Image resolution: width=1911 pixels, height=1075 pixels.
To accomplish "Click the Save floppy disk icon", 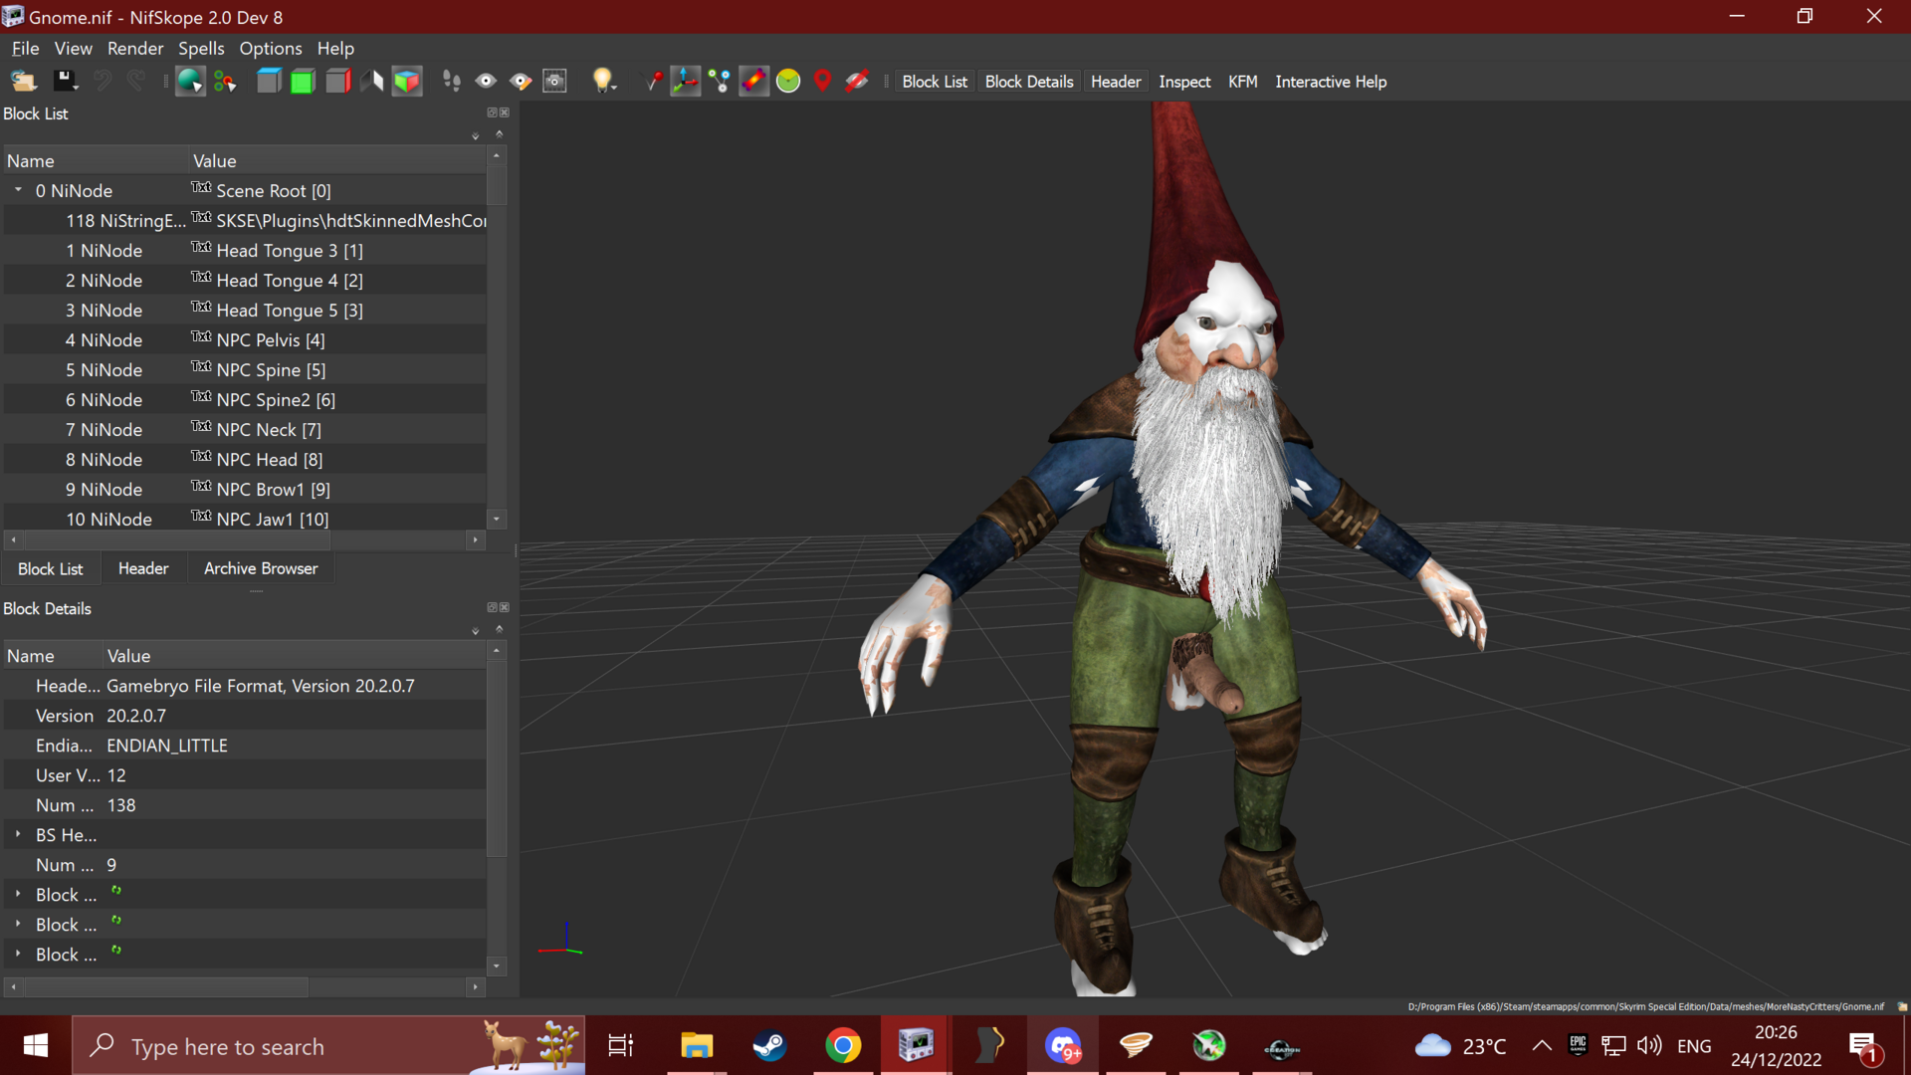I will point(66,82).
